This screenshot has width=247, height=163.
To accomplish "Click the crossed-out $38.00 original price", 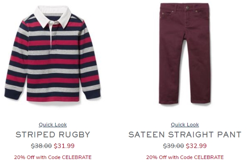I will point(41,146).
